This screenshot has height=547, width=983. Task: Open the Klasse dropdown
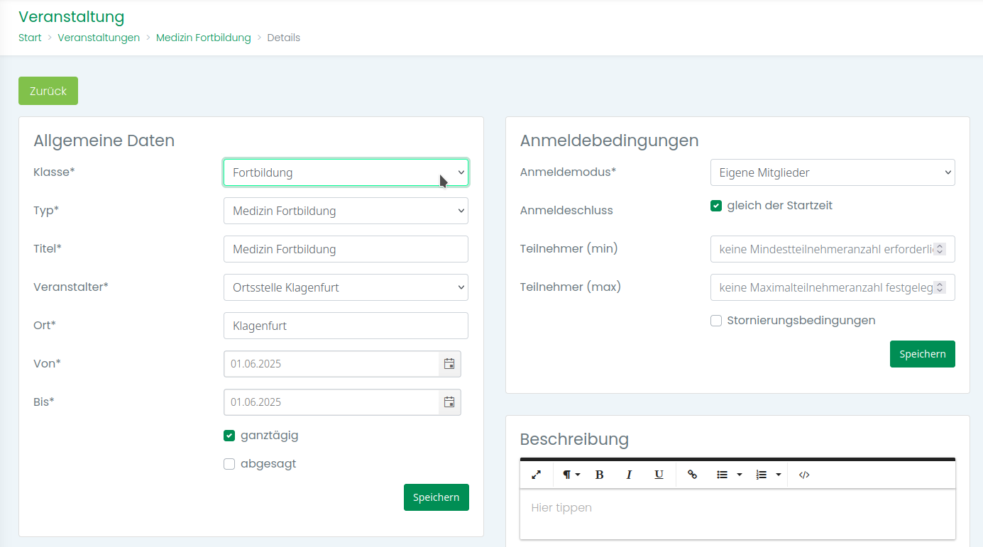(346, 172)
